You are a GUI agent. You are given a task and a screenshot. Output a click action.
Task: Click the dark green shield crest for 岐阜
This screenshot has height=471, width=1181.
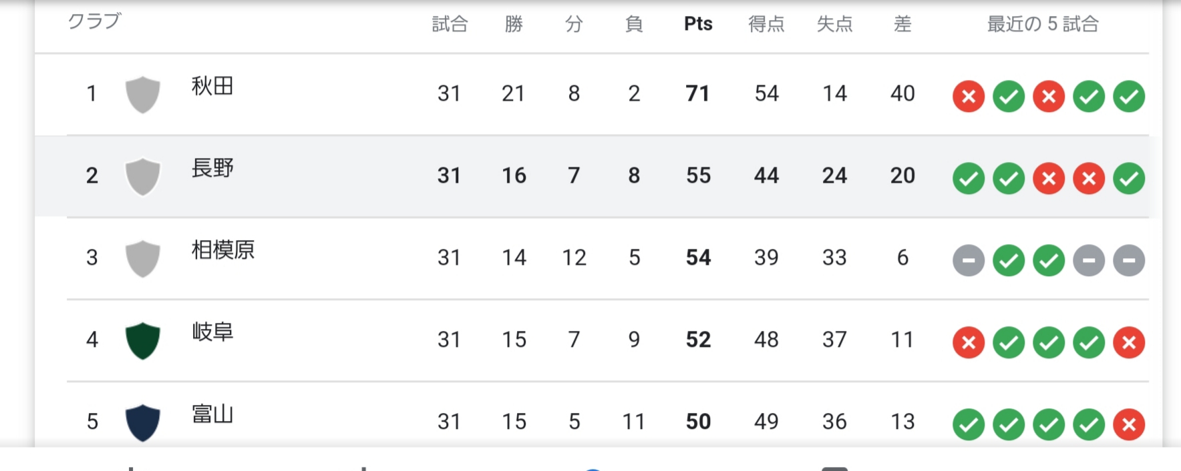point(142,340)
